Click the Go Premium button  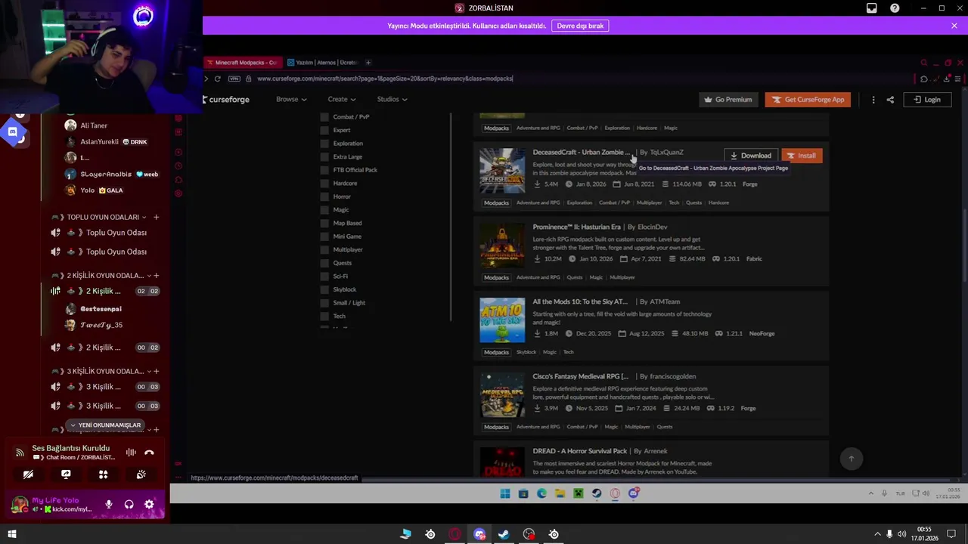(x=728, y=100)
